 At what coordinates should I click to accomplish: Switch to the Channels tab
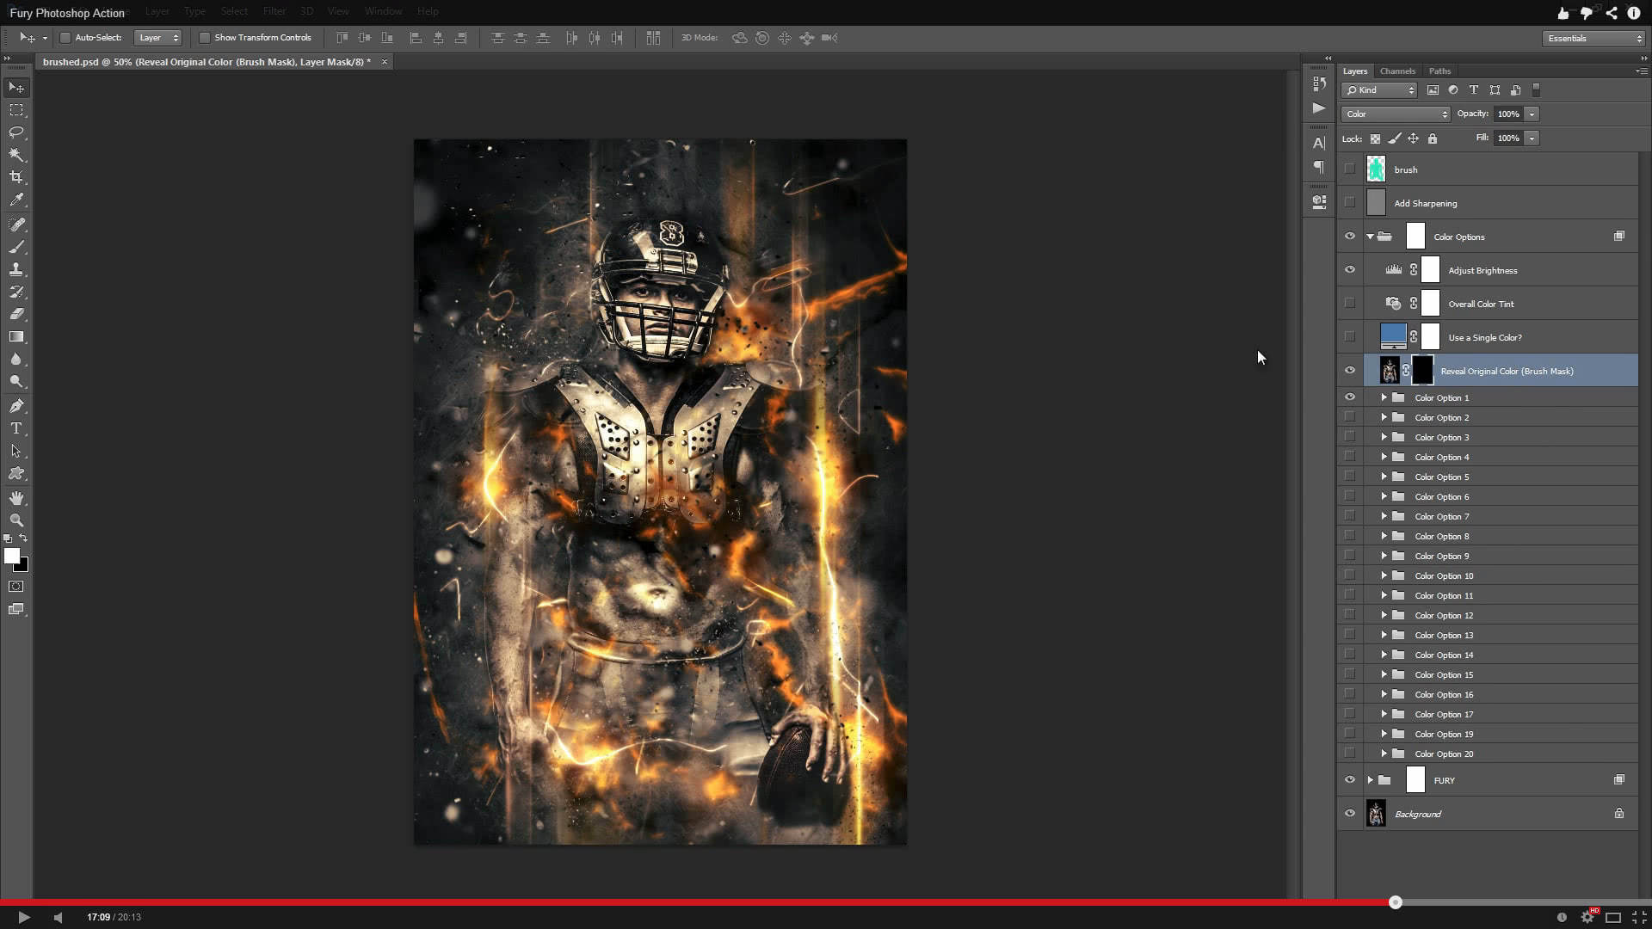[1397, 71]
